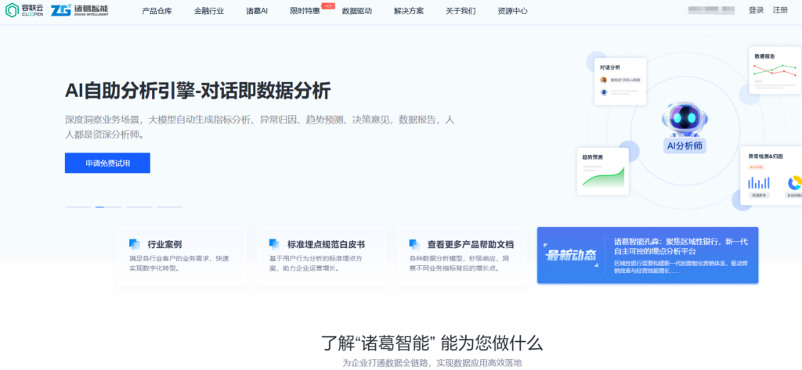Open the 限时特惠 menu item
This screenshot has height=370, width=802.
click(305, 11)
